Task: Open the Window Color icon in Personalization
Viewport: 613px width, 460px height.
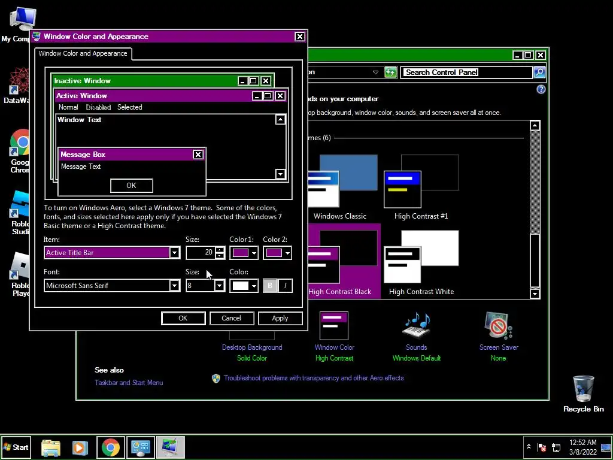Action: point(334,326)
